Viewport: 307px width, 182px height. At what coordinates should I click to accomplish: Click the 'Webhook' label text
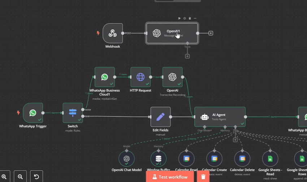[x=113, y=46]
